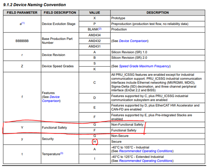Image resolution: width=207 pixels, height=167 pixels.
Task: Click Features supported by C description
Action: pyautogui.click(x=150, y=98)
